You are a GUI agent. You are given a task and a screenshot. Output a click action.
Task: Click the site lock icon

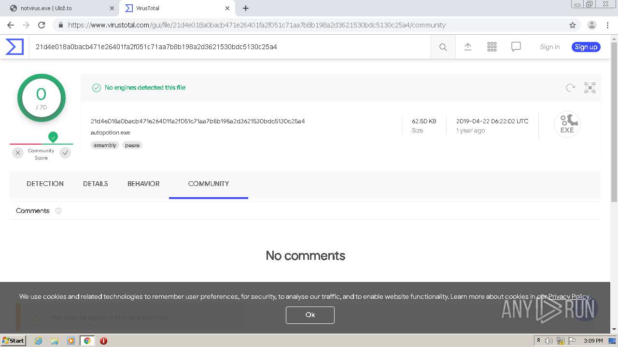tap(60, 25)
